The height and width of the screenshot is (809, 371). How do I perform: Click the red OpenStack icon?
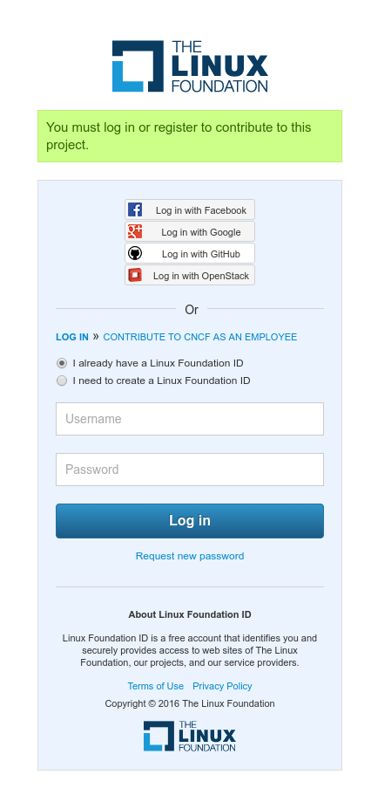click(135, 276)
